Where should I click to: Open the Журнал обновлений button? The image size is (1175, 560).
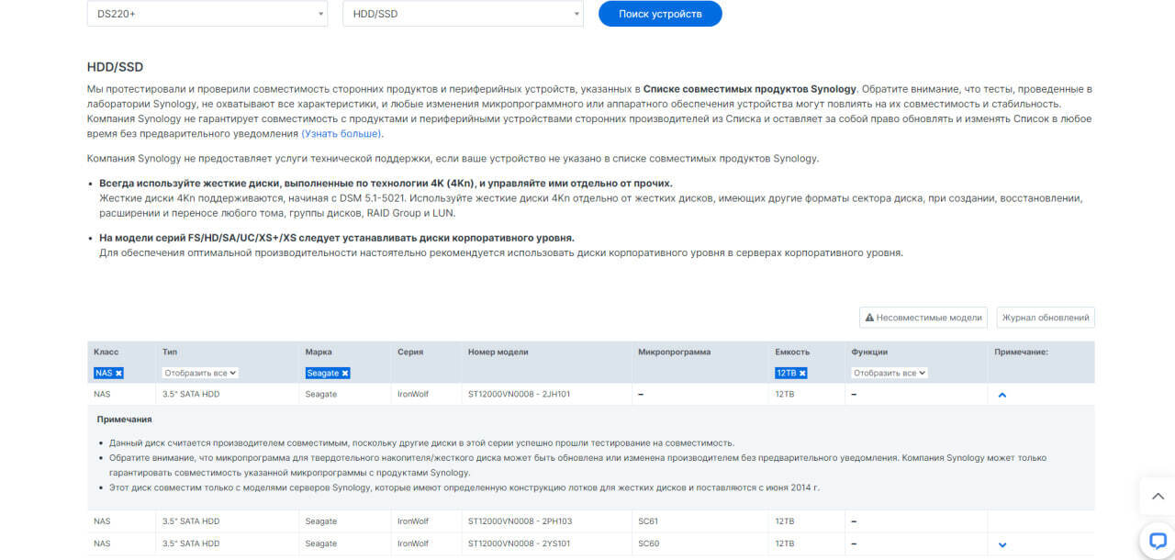click(x=1046, y=318)
